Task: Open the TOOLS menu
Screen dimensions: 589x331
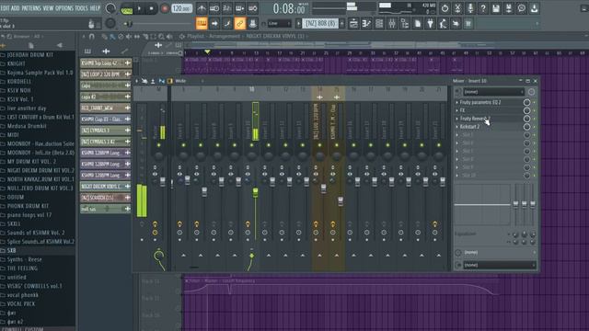Action: click(81, 8)
